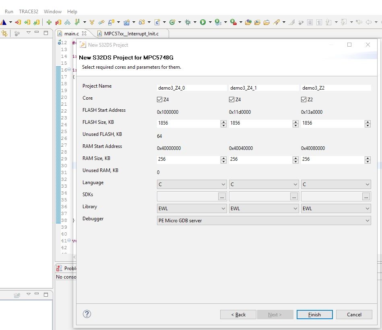
Task: Open the Language dropdown for demo3_Z2
Action: (x=336, y=184)
